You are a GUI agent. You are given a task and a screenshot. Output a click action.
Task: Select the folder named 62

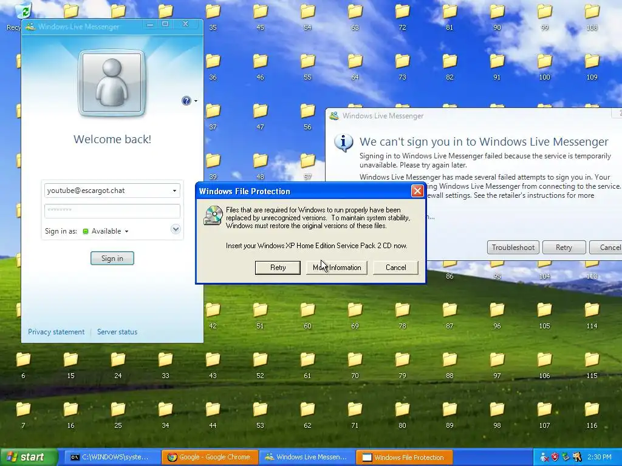(307, 415)
